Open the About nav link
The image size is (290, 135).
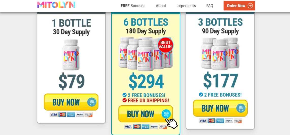click(x=161, y=6)
